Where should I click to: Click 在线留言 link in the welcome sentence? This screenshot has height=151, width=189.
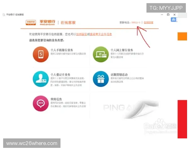click(x=82, y=34)
